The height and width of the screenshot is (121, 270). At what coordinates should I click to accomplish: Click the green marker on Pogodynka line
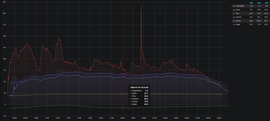(x=123, y=108)
